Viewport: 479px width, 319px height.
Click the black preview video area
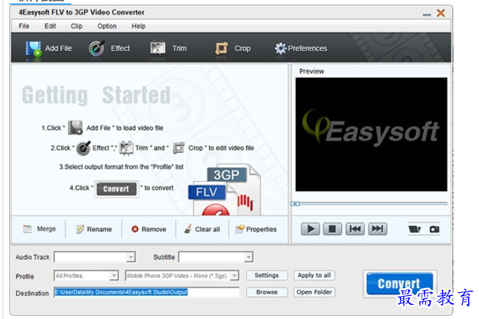(x=371, y=135)
